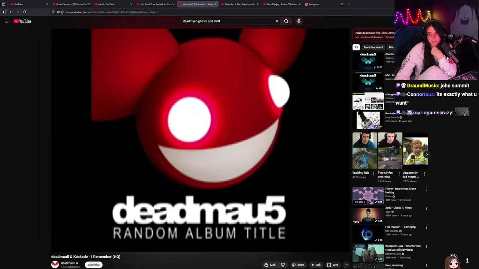Open options for Flux Pavilion video
479x269 pixels.
tap(426, 227)
